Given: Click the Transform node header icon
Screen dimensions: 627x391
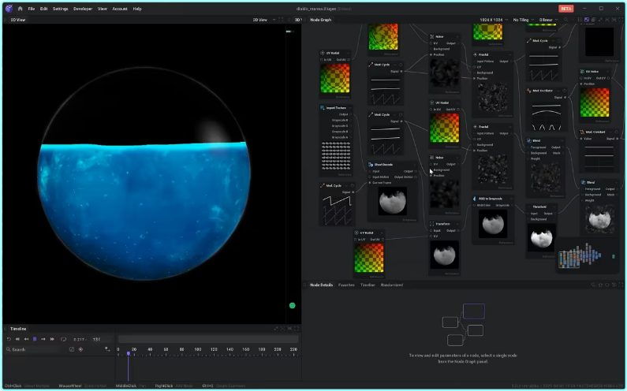Looking at the screenshot, I should pyautogui.click(x=432, y=224).
